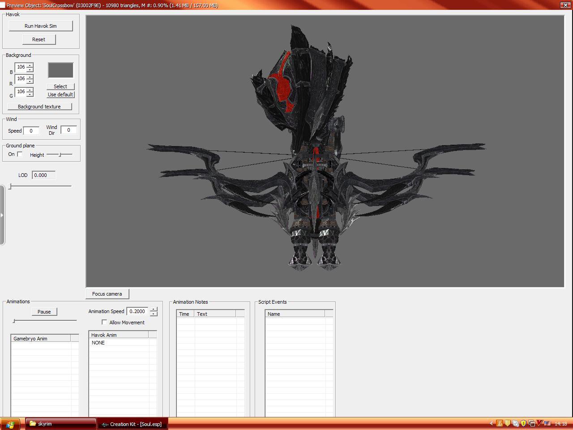Image resolution: width=573 pixels, height=430 pixels.
Task: Click the round blue sync tray icon
Action: click(515, 423)
